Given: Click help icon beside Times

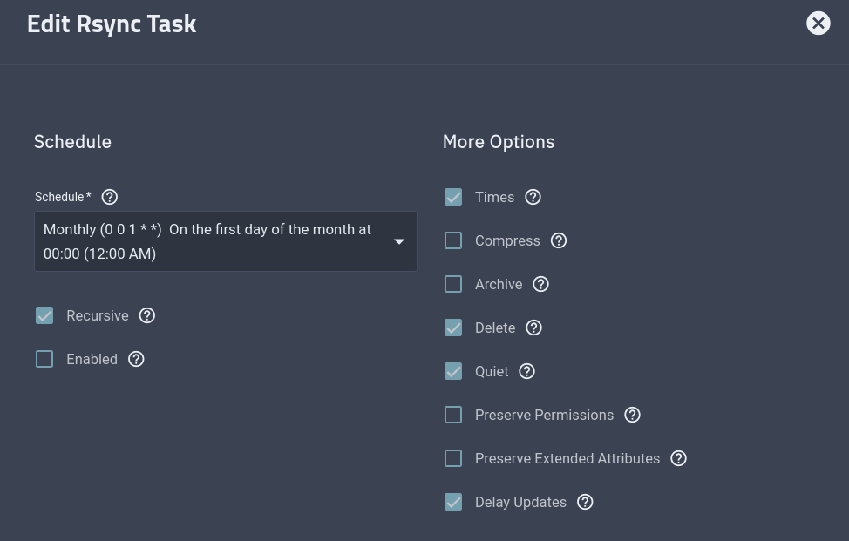Looking at the screenshot, I should click(533, 197).
